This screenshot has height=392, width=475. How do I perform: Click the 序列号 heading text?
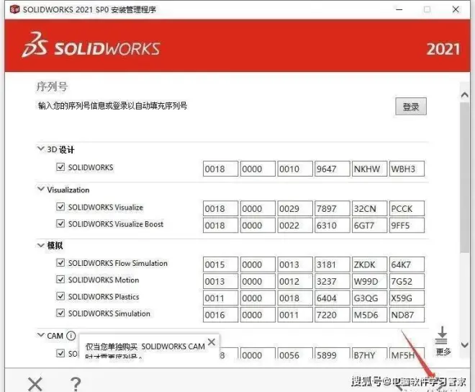coord(52,86)
